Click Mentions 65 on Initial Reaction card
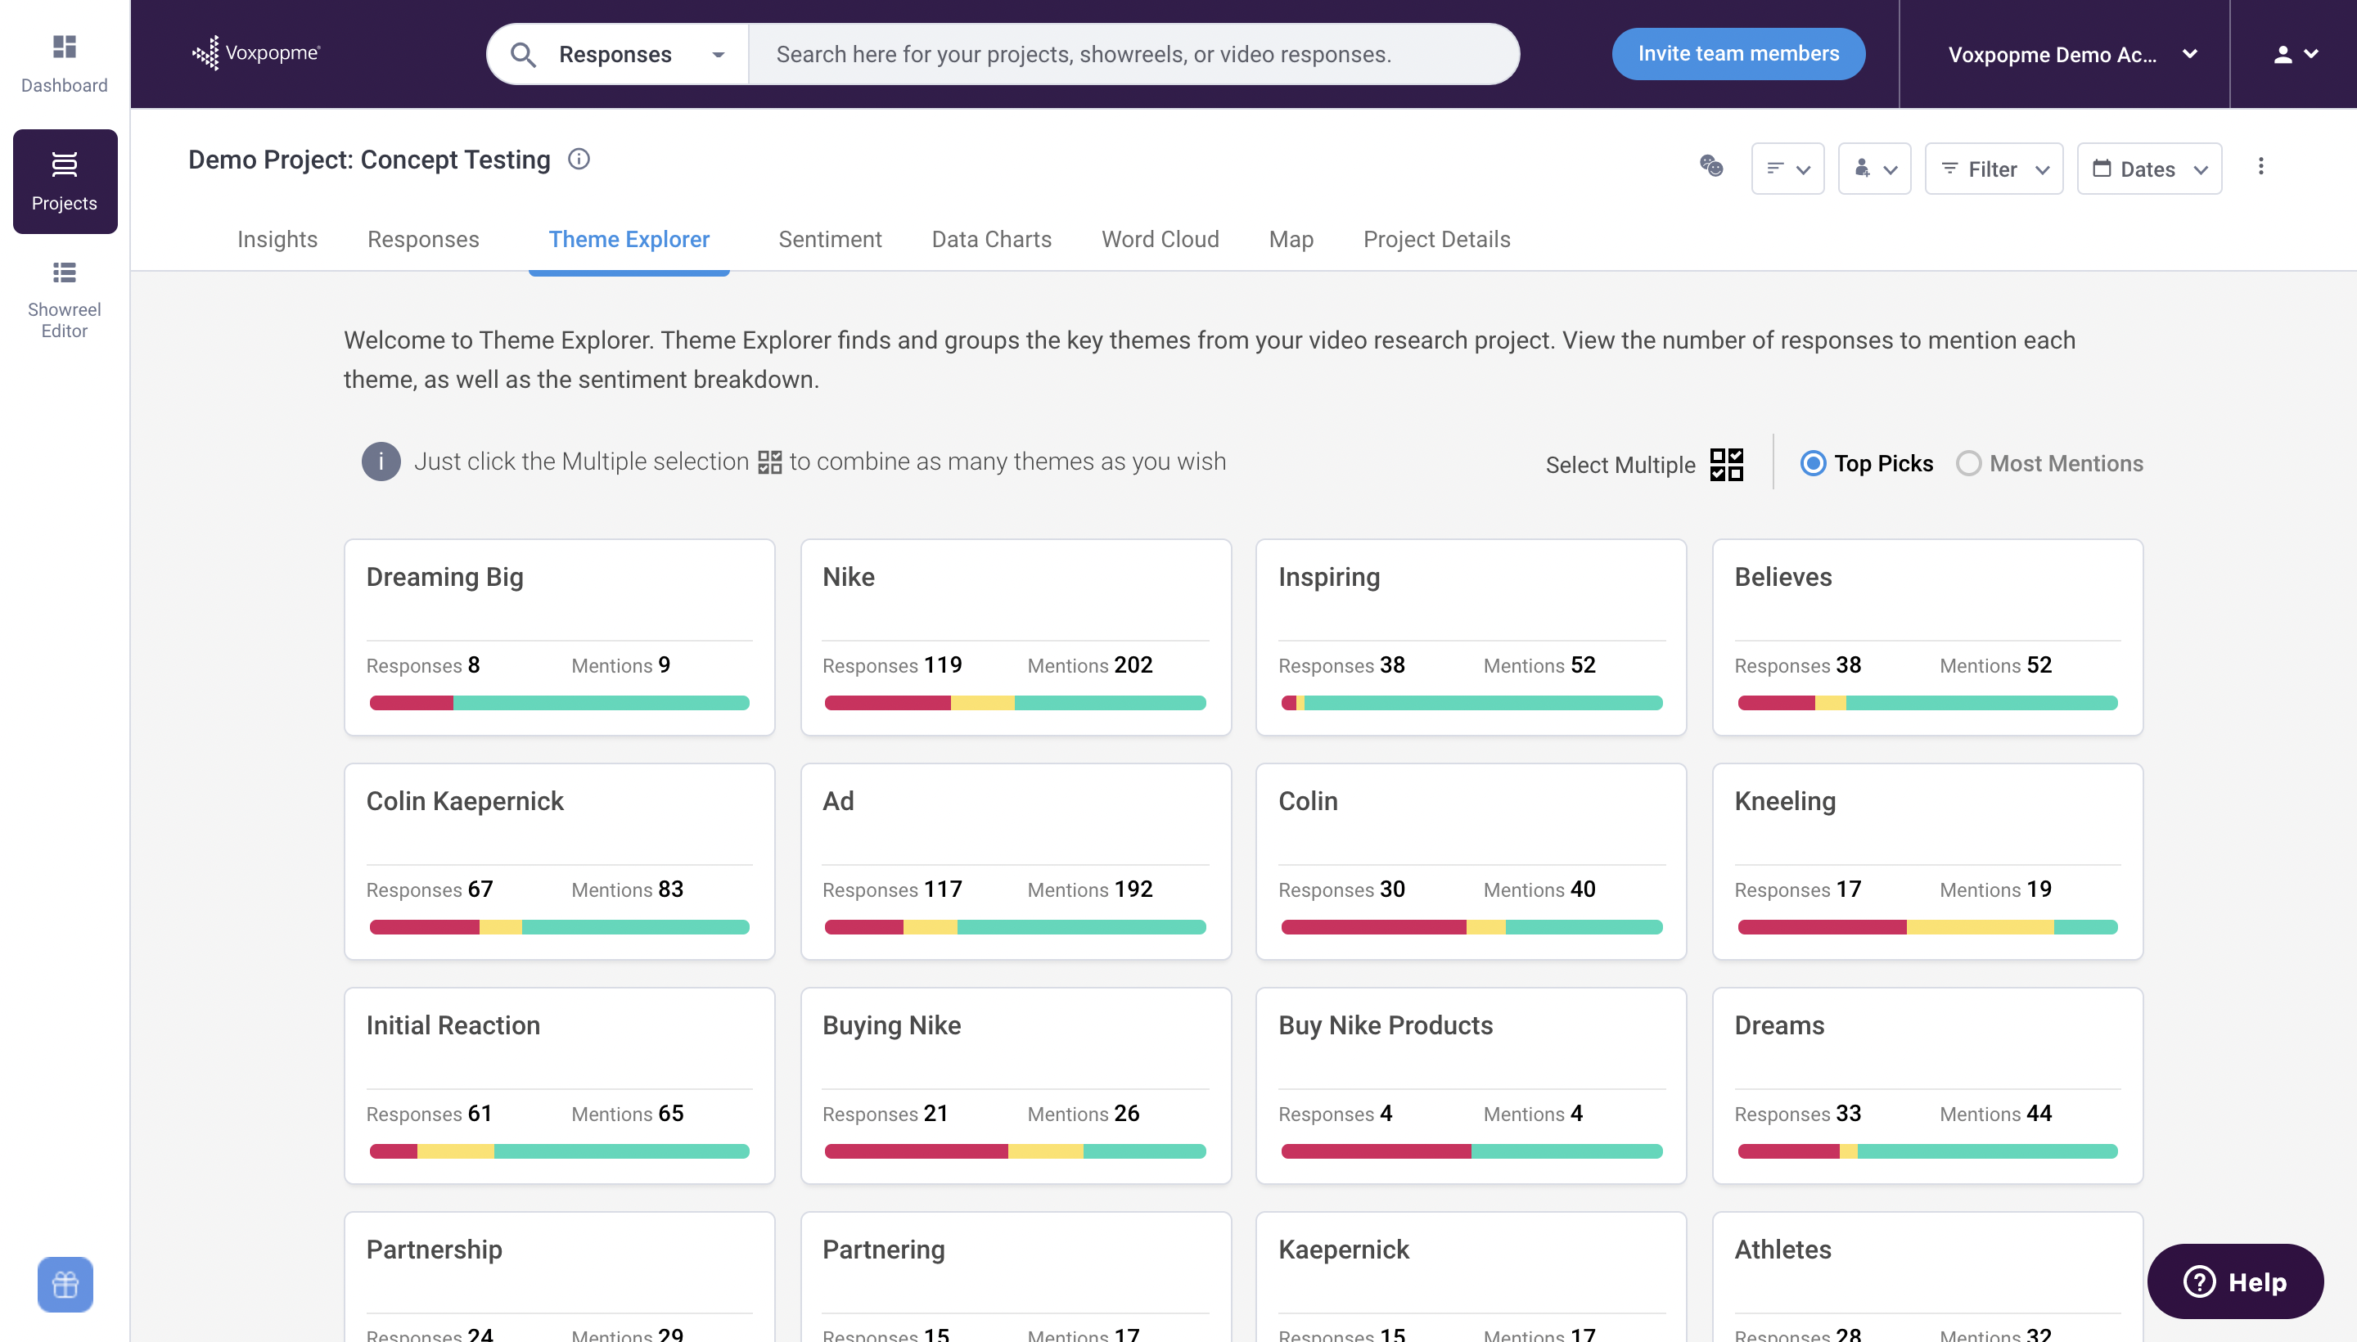2357x1342 pixels. pos(627,1114)
